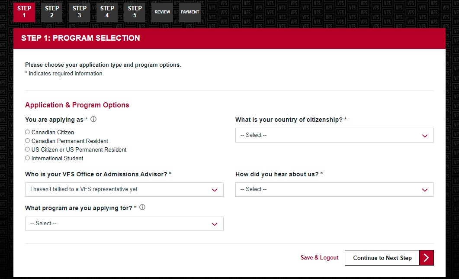Click the info icon beside 'What program are you applying for?'
The image size is (459, 279).
pyautogui.click(x=142, y=208)
